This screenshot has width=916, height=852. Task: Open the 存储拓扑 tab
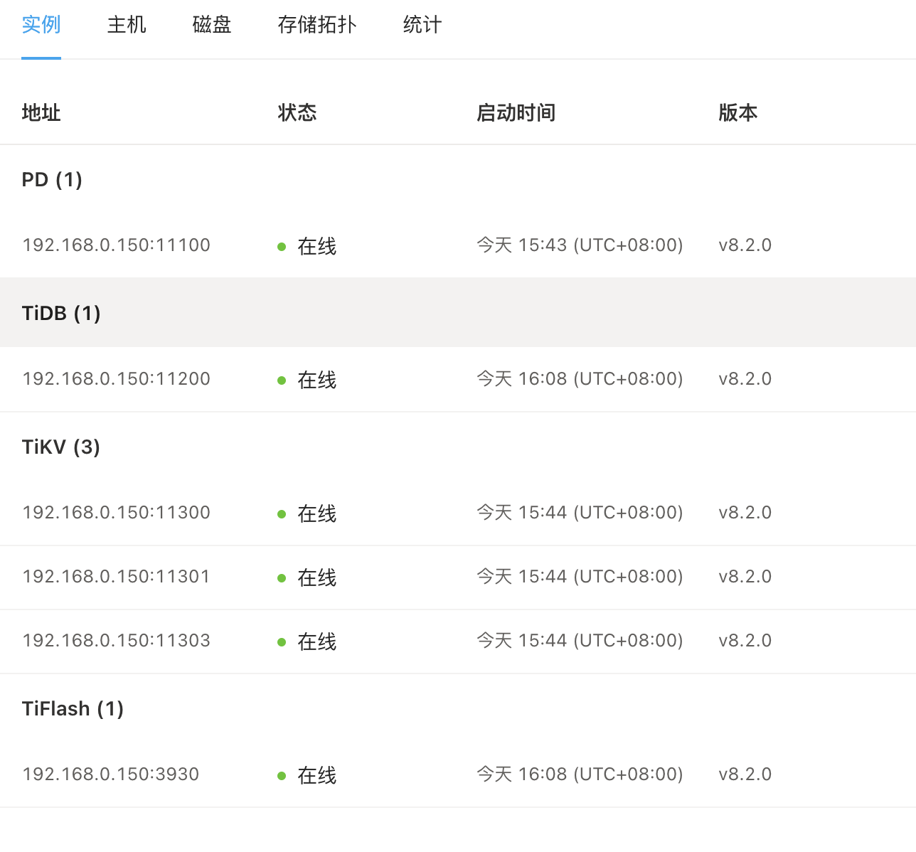click(317, 25)
